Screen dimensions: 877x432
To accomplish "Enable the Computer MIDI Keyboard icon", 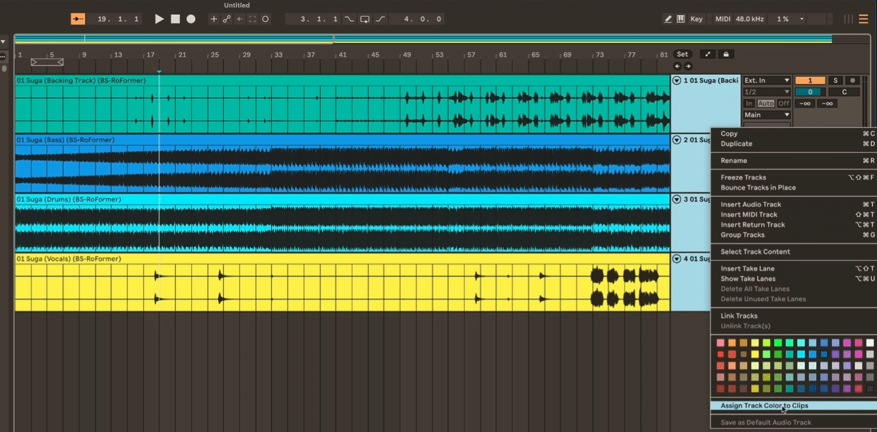I will [680, 19].
